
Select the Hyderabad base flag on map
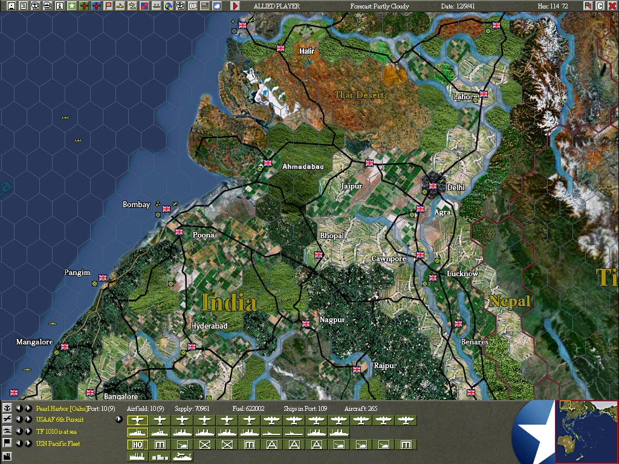point(192,346)
